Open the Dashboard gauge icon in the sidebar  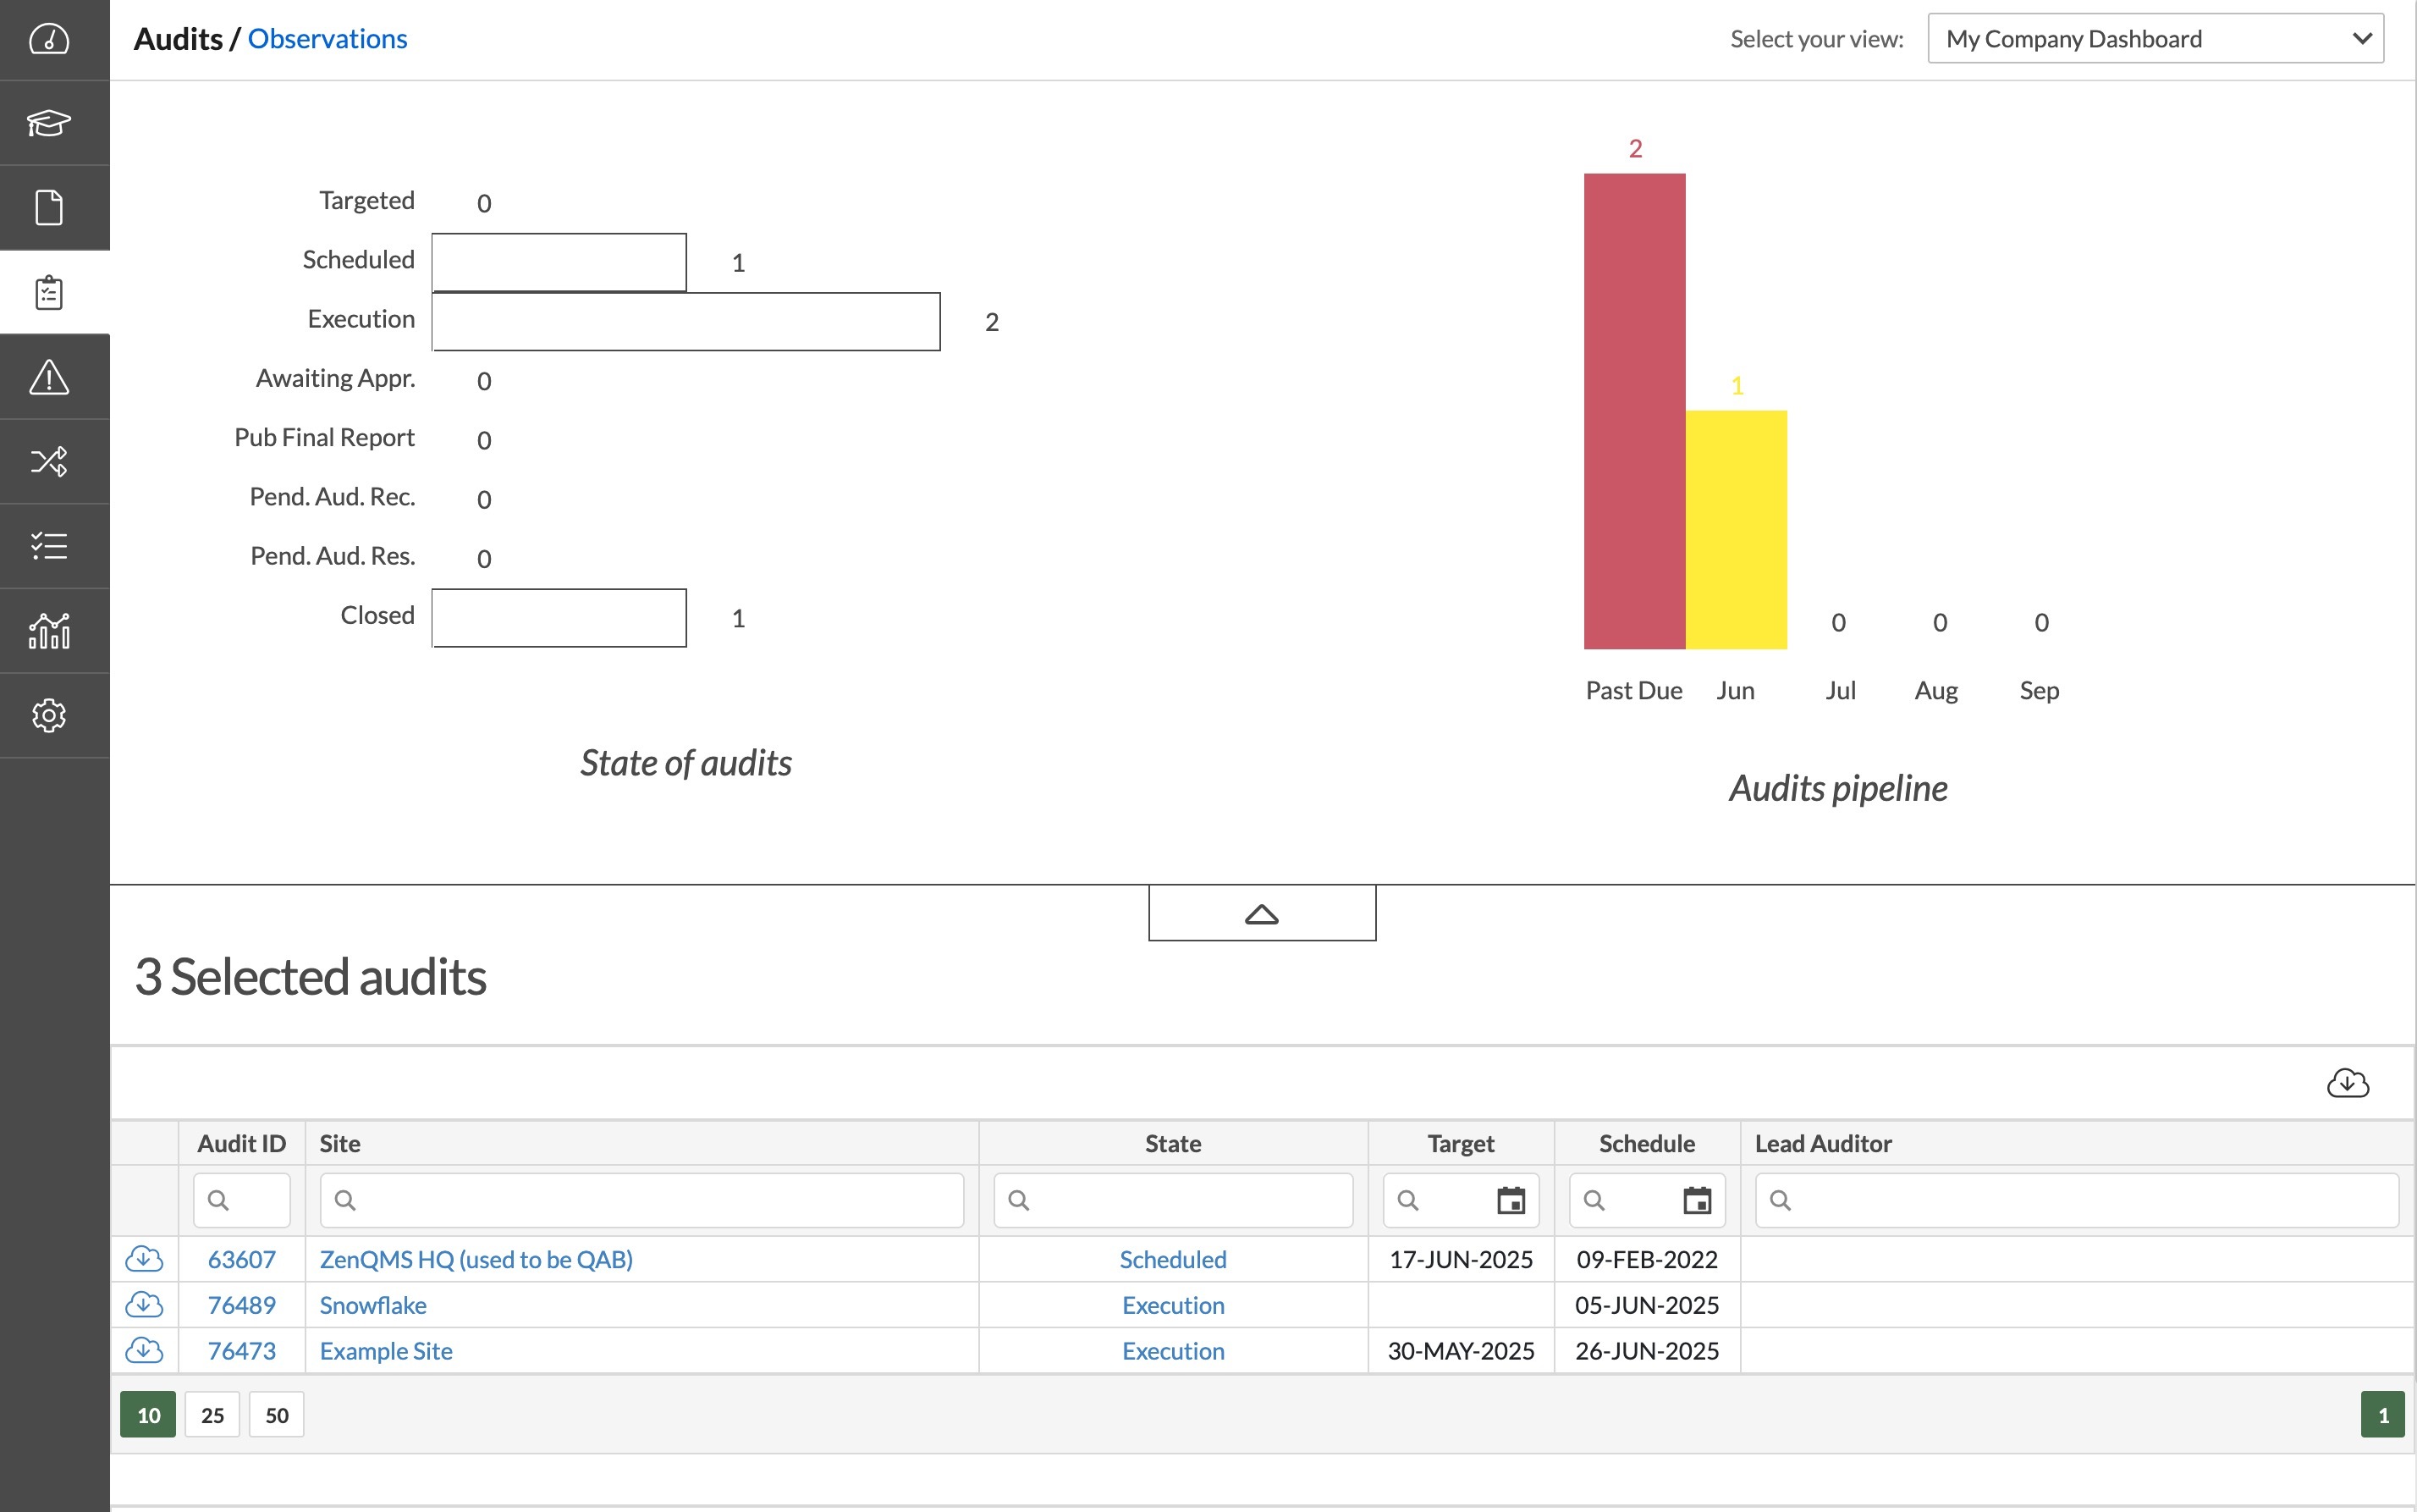tap(49, 39)
